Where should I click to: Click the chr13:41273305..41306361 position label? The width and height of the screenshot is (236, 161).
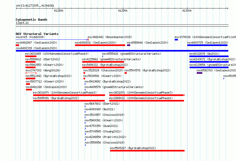click(35, 6)
